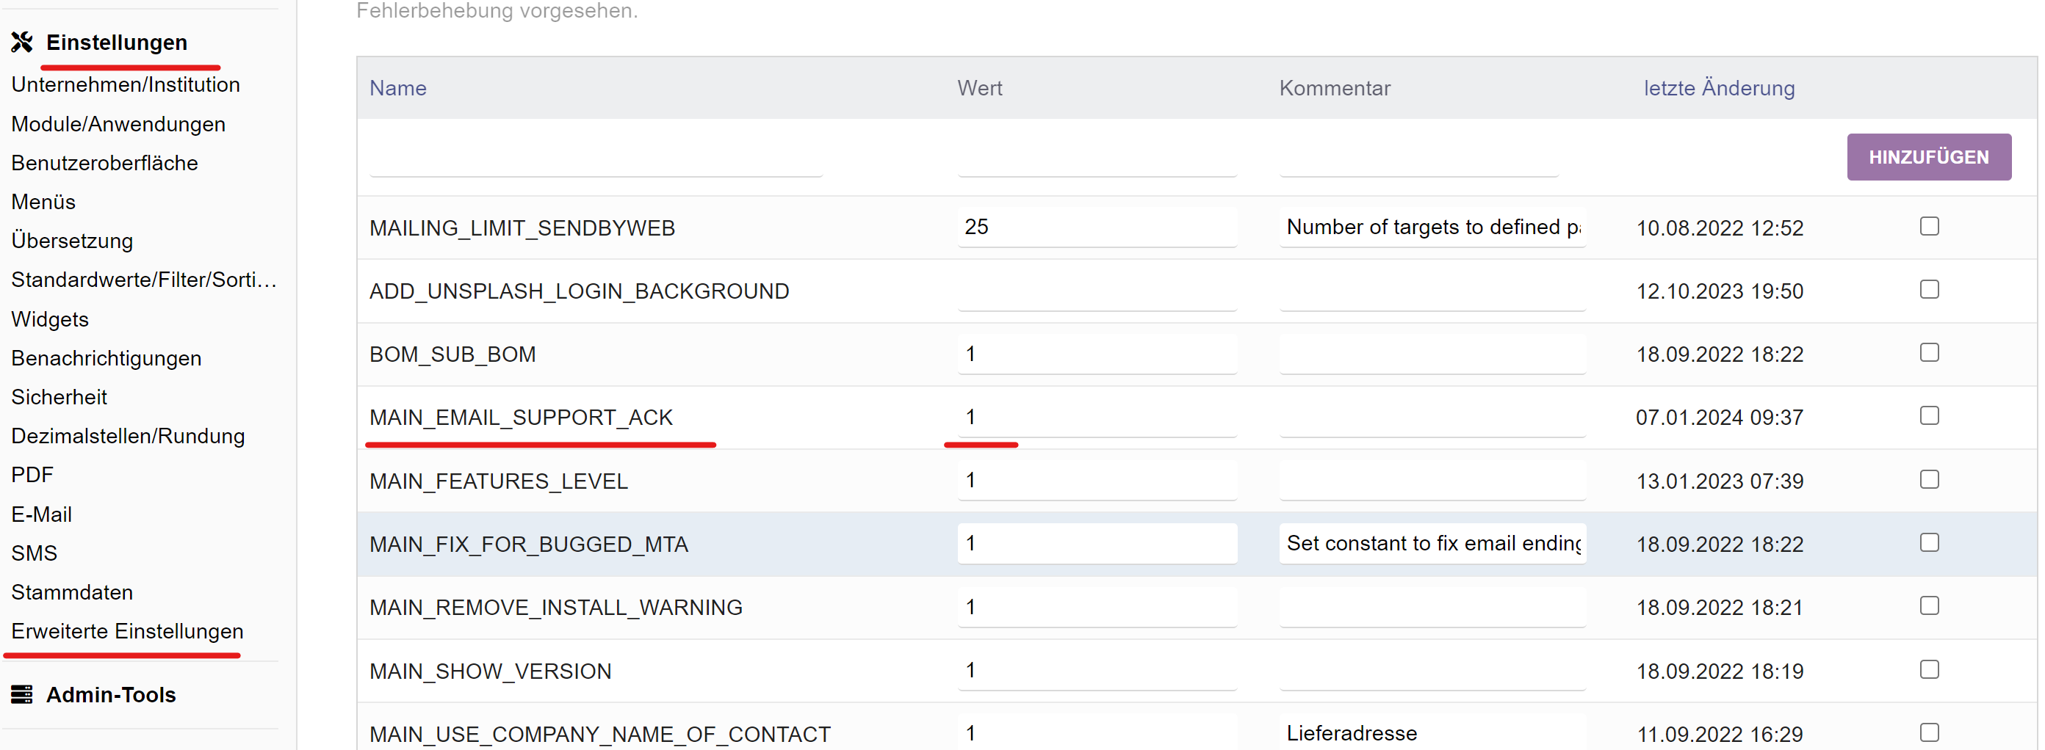Click the HINZUFÜGEN button
This screenshot has width=2045, height=750.
coord(1928,157)
